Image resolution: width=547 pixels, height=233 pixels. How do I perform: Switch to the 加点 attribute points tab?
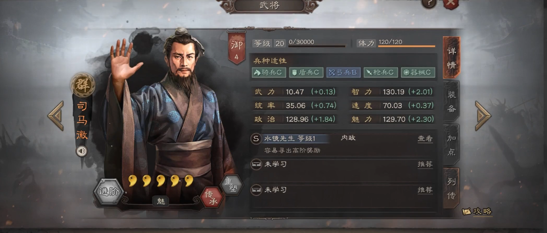click(451, 145)
